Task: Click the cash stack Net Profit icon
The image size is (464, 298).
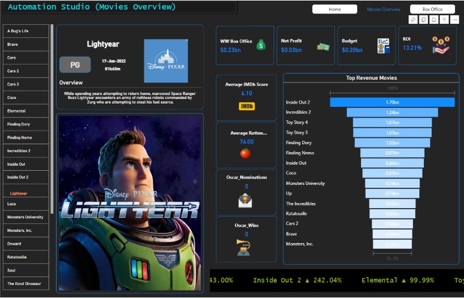Action: (x=323, y=46)
